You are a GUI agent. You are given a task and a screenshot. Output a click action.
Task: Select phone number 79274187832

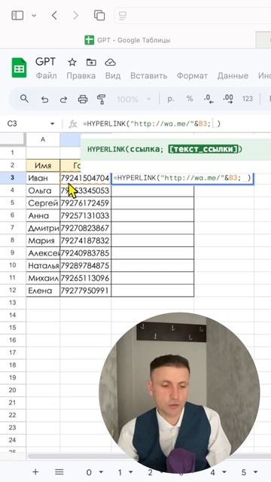[85, 241]
